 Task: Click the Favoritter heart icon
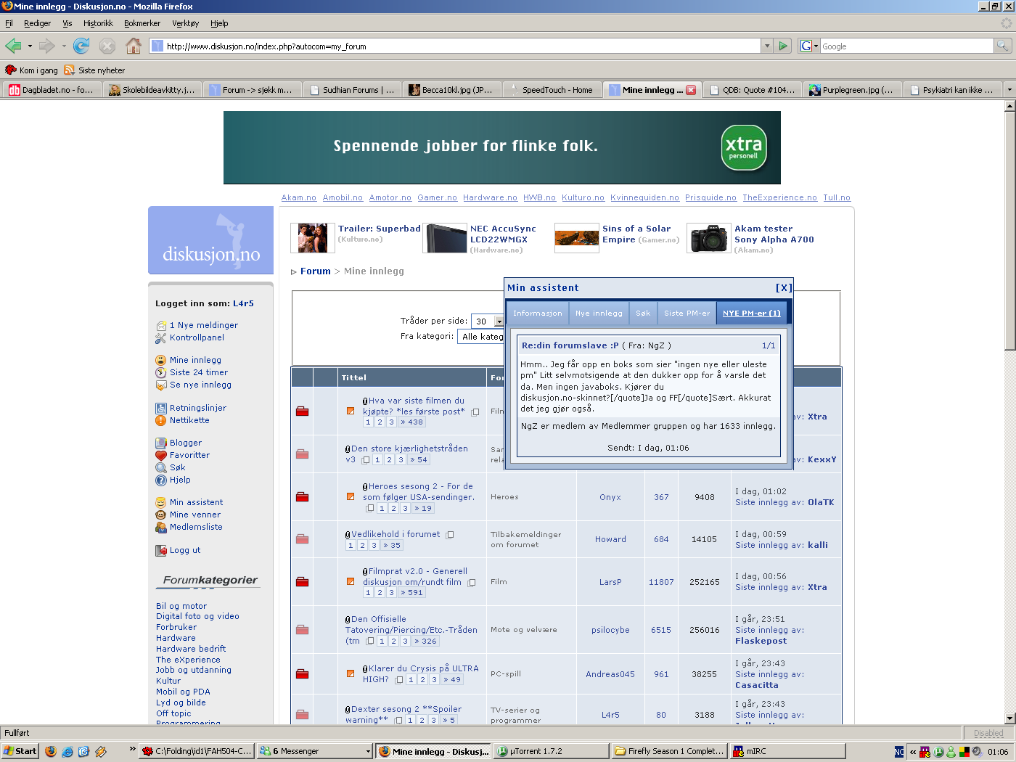point(161,456)
